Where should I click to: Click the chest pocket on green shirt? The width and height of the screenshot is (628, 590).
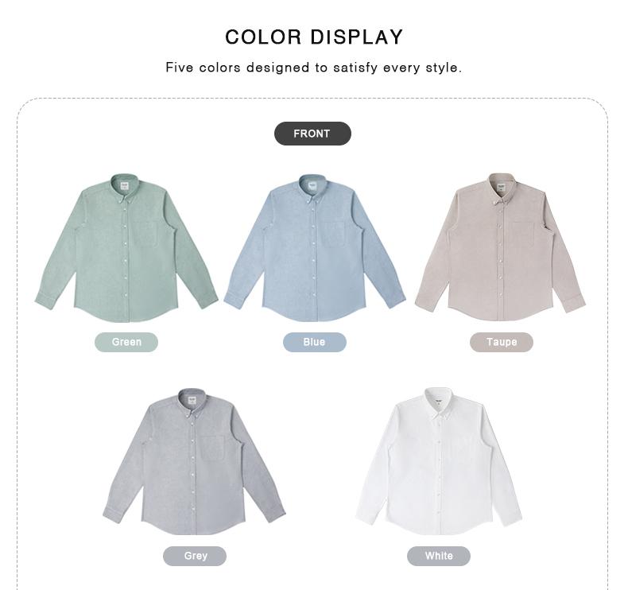[x=145, y=234]
